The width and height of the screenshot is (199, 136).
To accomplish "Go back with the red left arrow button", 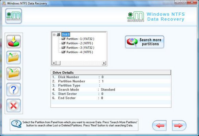I will [160, 125].
